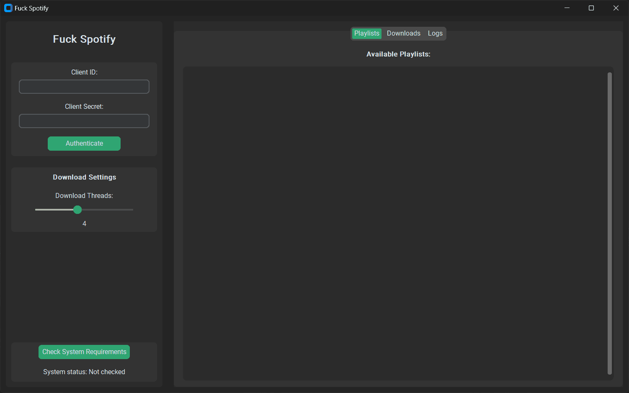This screenshot has height=393, width=629.
Task: Click the Download Threads slider handle
Action: (x=77, y=210)
